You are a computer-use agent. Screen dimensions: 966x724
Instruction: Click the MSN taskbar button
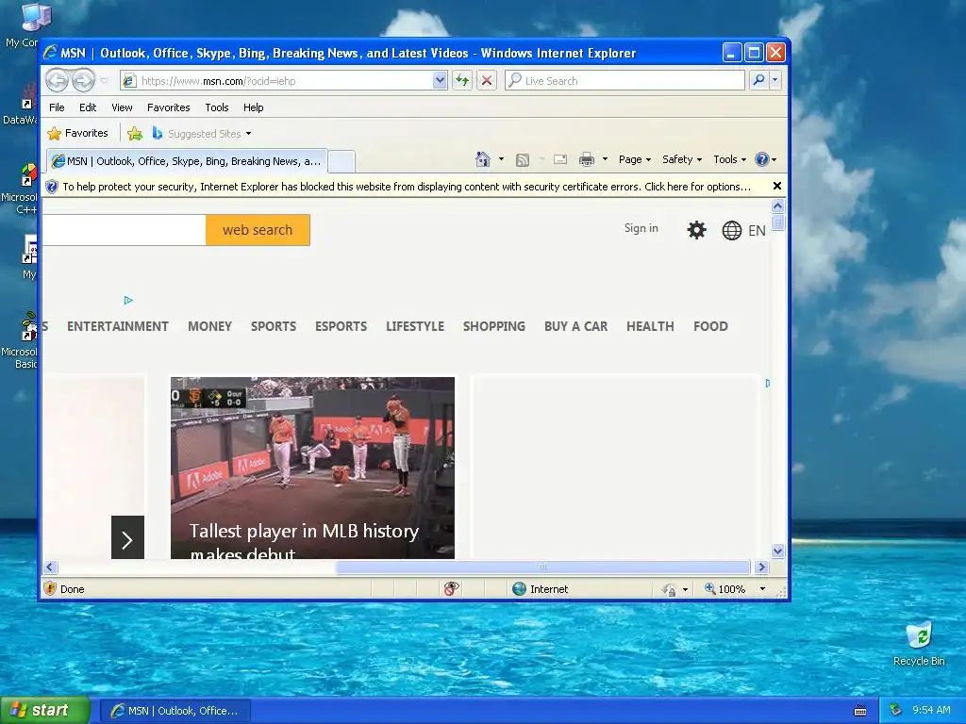[x=175, y=711]
